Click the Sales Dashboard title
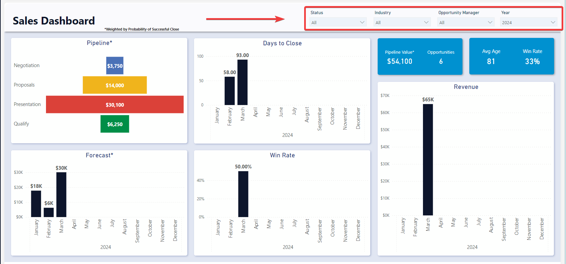Screen dimensions: 566x264 pos(54,21)
